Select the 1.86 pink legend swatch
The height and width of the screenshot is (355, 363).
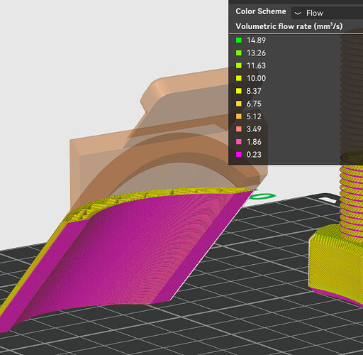coord(239,142)
